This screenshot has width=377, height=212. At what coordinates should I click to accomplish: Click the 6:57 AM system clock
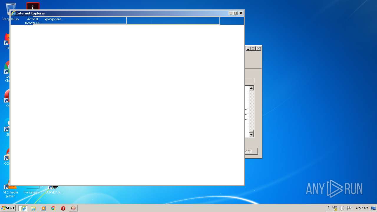click(362, 208)
